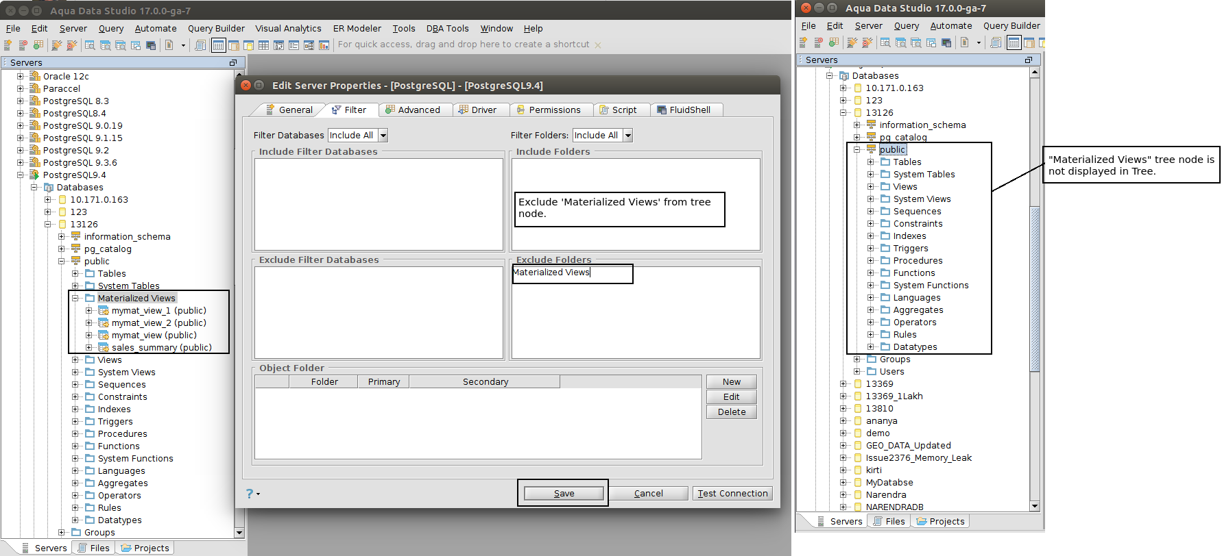Click the sales_summary materialized view icon

(x=104, y=348)
